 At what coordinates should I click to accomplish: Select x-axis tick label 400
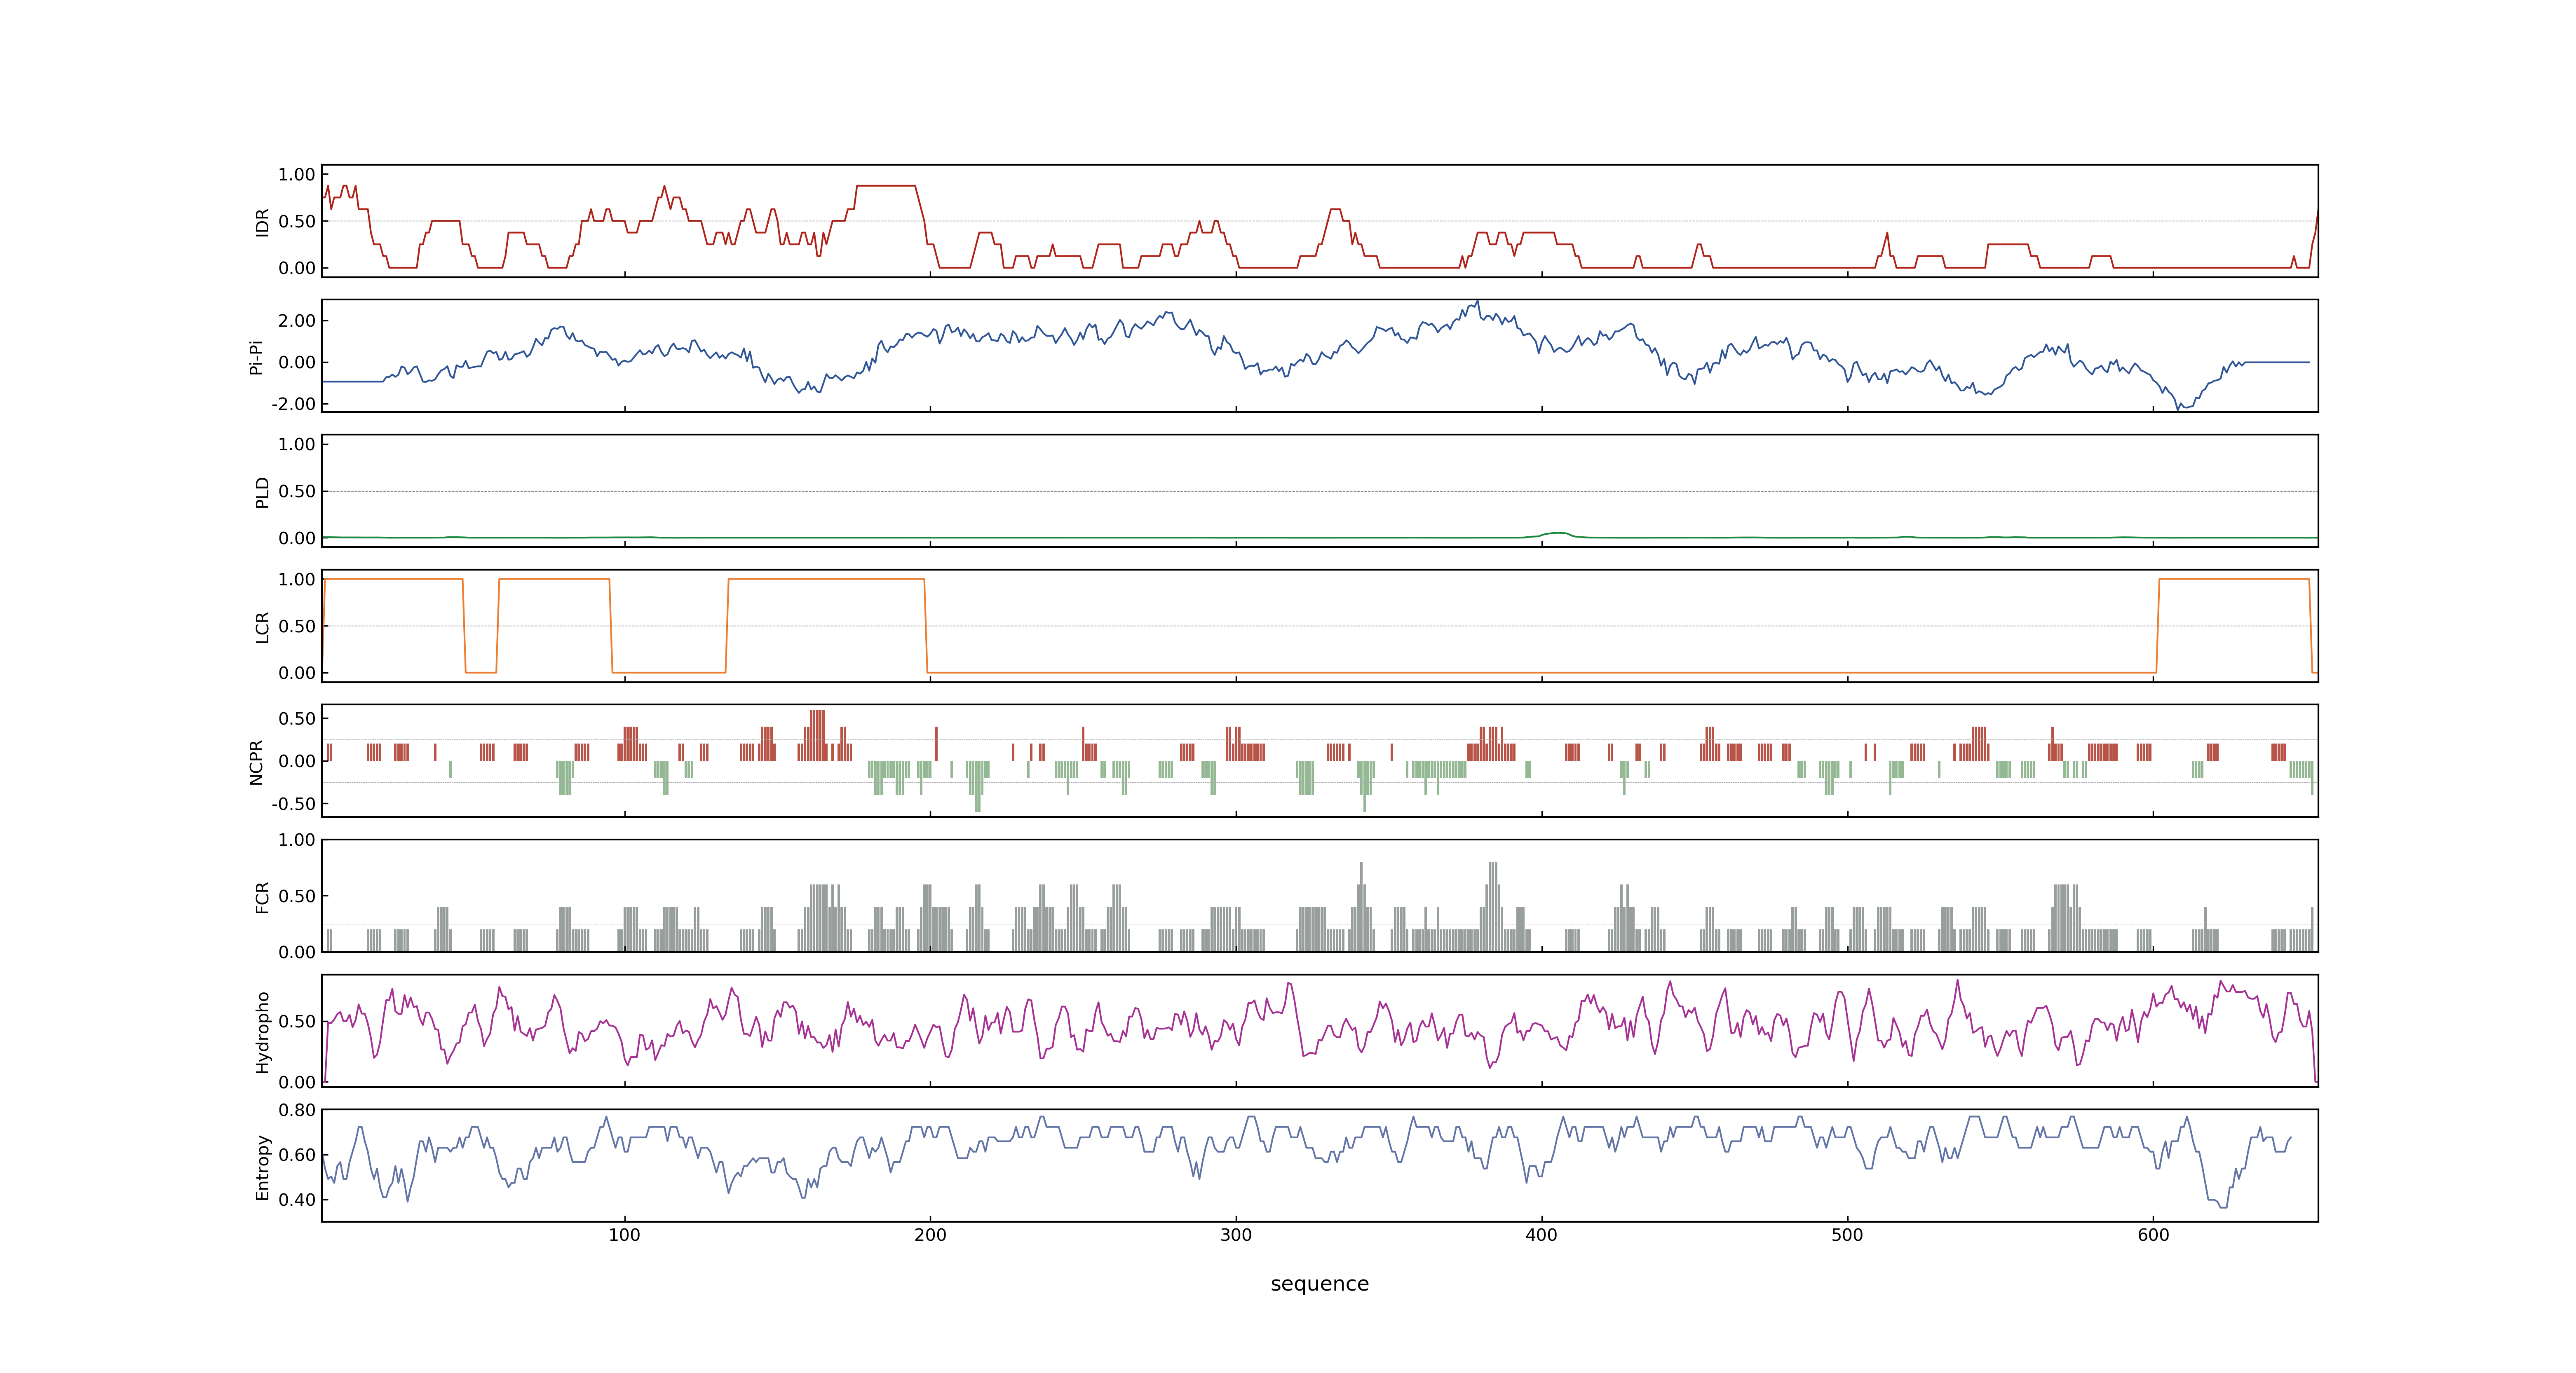(1542, 1235)
